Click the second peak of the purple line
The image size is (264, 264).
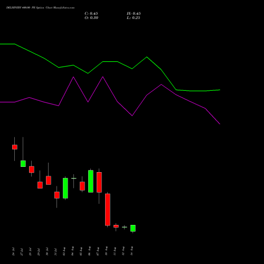(x=103, y=77)
